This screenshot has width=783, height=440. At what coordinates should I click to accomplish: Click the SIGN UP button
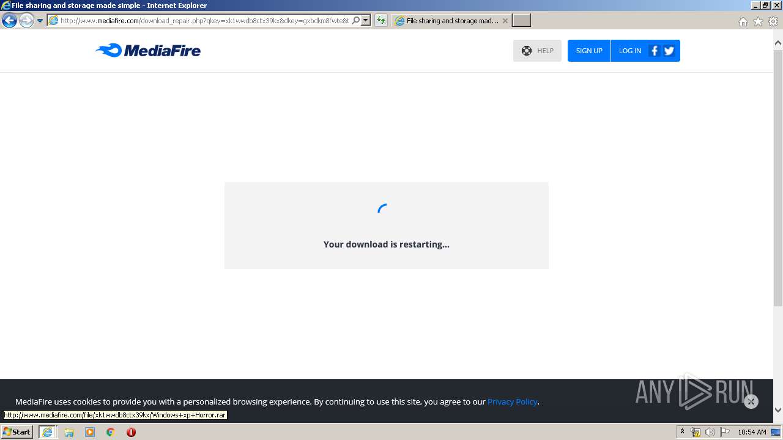point(589,51)
